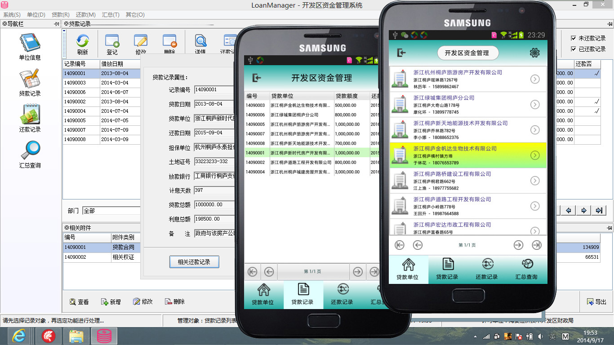Tap the exit icon on the front phone
Image resolution: width=614 pixels, height=345 pixels.
point(401,53)
